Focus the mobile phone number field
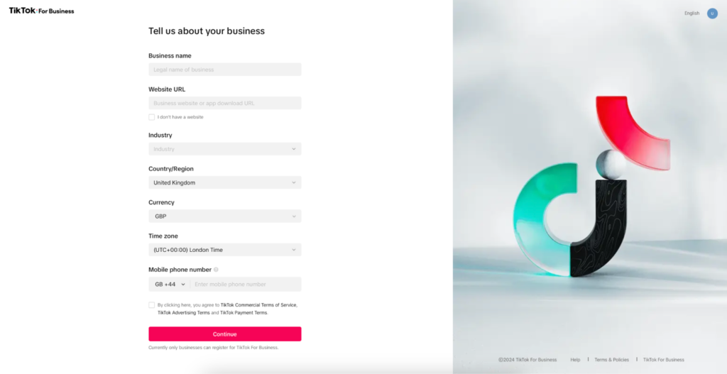 click(x=245, y=284)
